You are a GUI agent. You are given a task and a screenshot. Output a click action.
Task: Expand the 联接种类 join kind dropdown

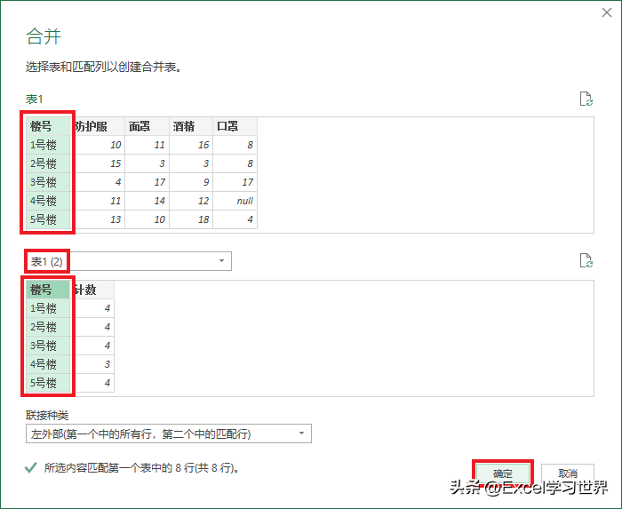169,433
